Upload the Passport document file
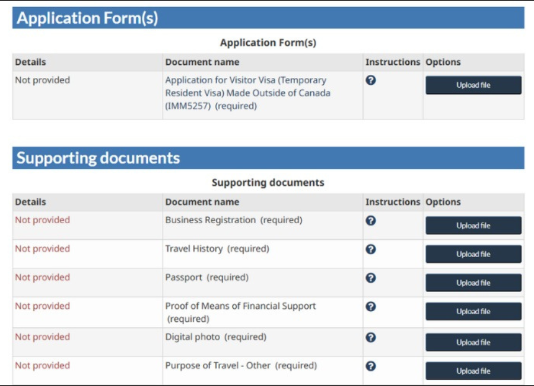534x386 pixels. click(x=473, y=283)
